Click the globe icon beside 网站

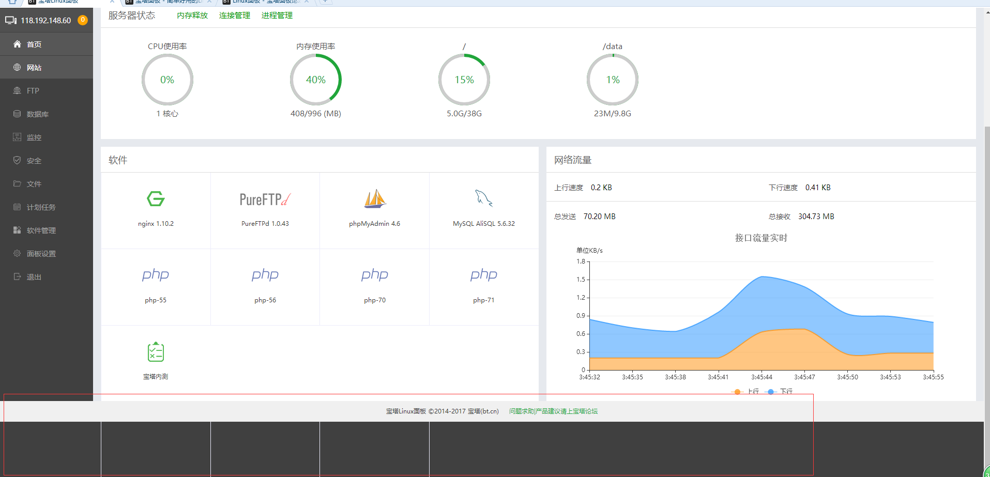pos(17,67)
